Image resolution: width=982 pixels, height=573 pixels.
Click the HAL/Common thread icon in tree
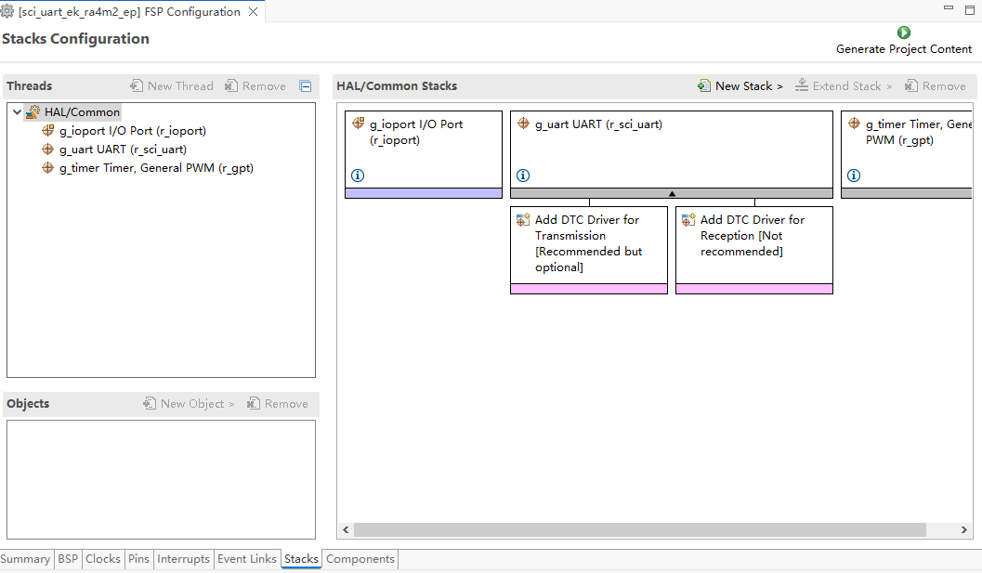coord(33,112)
